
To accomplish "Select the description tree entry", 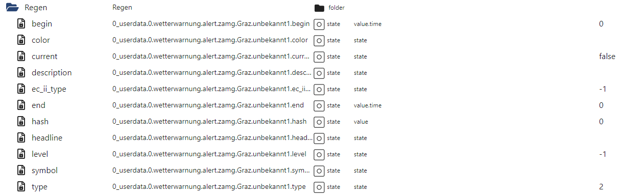I will (52, 73).
